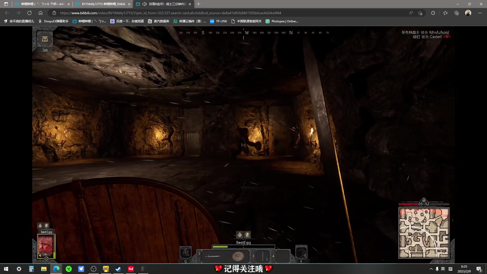487x274 pixels.
Task: Open Read aloud in address bar
Action: pos(411,13)
